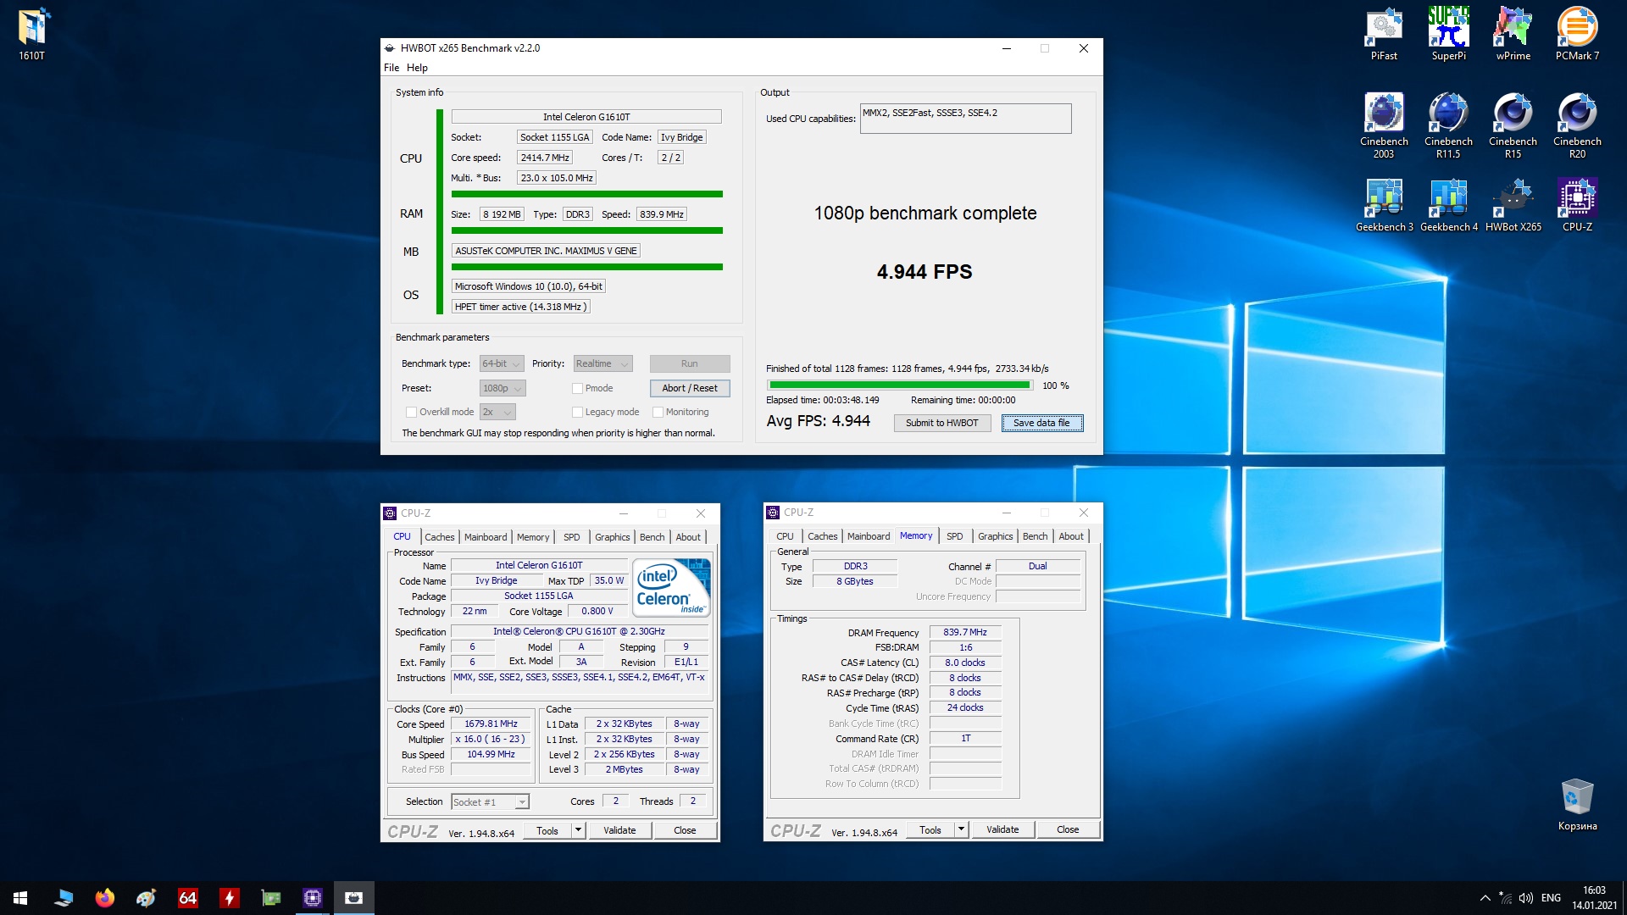Open the Windows Start menu
The width and height of the screenshot is (1627, 915).
pos(20,898)
